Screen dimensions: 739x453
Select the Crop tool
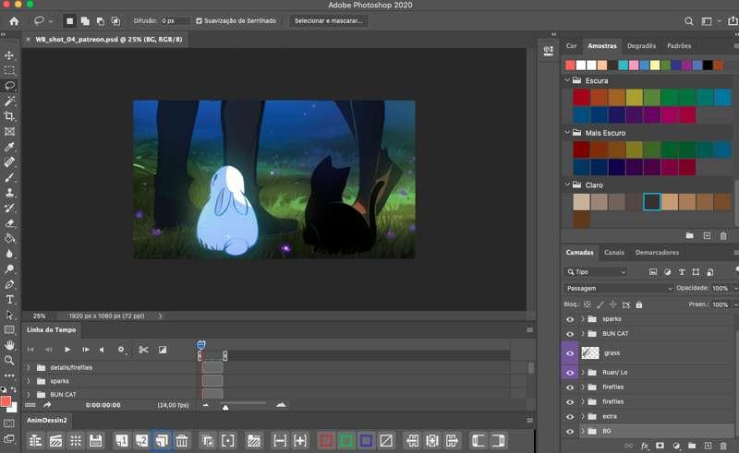click(9, 116)
